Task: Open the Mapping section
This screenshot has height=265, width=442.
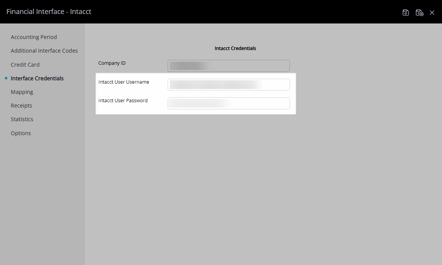Action: click(22, 92)
